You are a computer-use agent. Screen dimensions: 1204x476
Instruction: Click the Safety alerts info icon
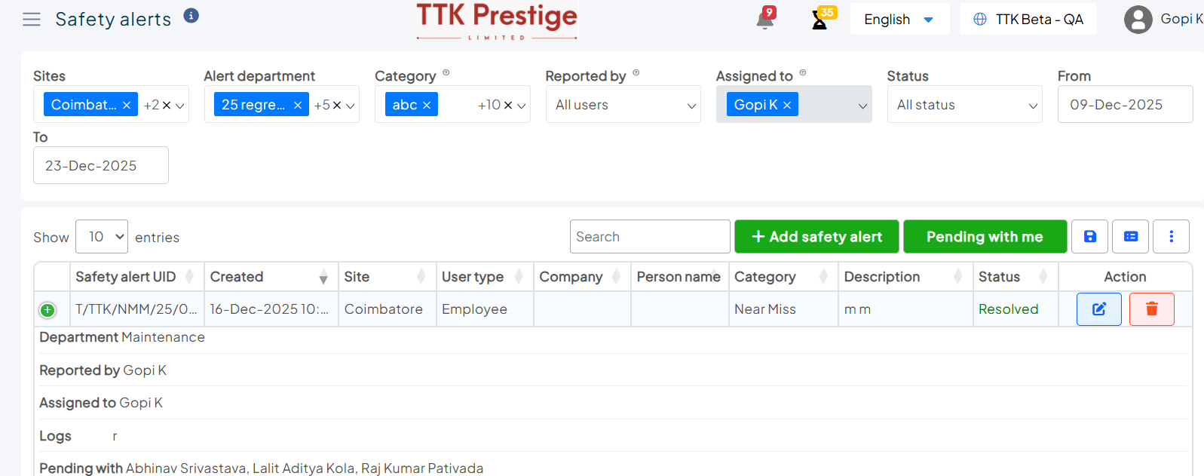click(x=191, y=16)
